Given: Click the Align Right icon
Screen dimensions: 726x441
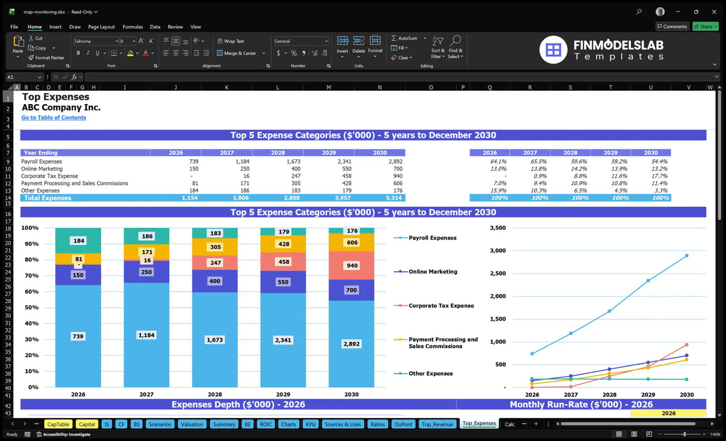Looking at the screenshot, I should pyautogui.click(x=186, y=53).
